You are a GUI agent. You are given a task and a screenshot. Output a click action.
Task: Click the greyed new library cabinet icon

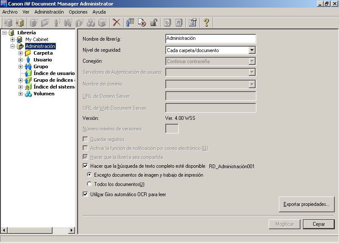[33, 22]
